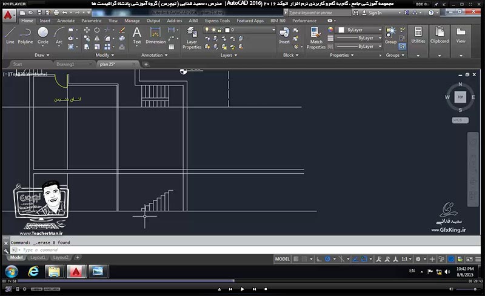The image size is (485, 296).
Task: Seek on the video progress bar
Action: 241,281
